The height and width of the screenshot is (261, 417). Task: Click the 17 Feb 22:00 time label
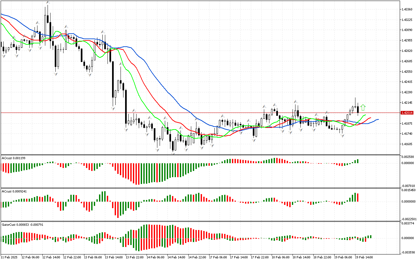260,257
